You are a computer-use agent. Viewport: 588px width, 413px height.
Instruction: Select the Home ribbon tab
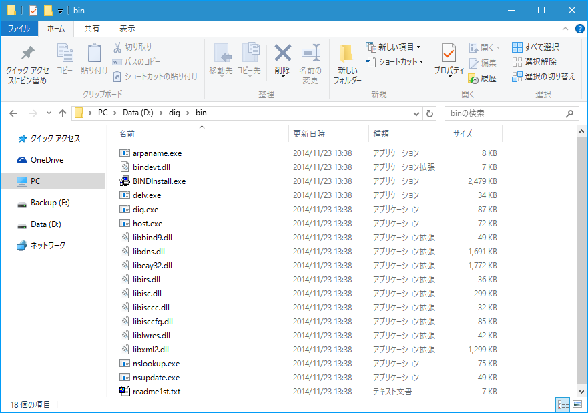[x=56, y=29]
